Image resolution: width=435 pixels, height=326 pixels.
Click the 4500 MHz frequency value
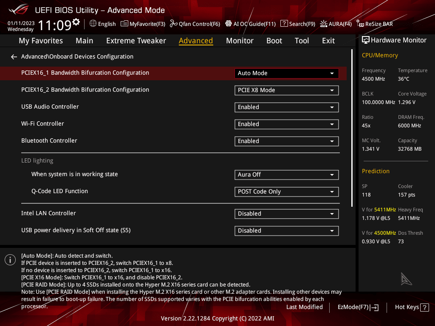[x=373, y=79]
